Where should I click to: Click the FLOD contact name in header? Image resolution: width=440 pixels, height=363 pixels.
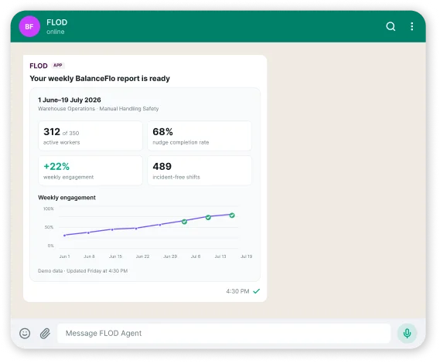(x=57, y=22)
